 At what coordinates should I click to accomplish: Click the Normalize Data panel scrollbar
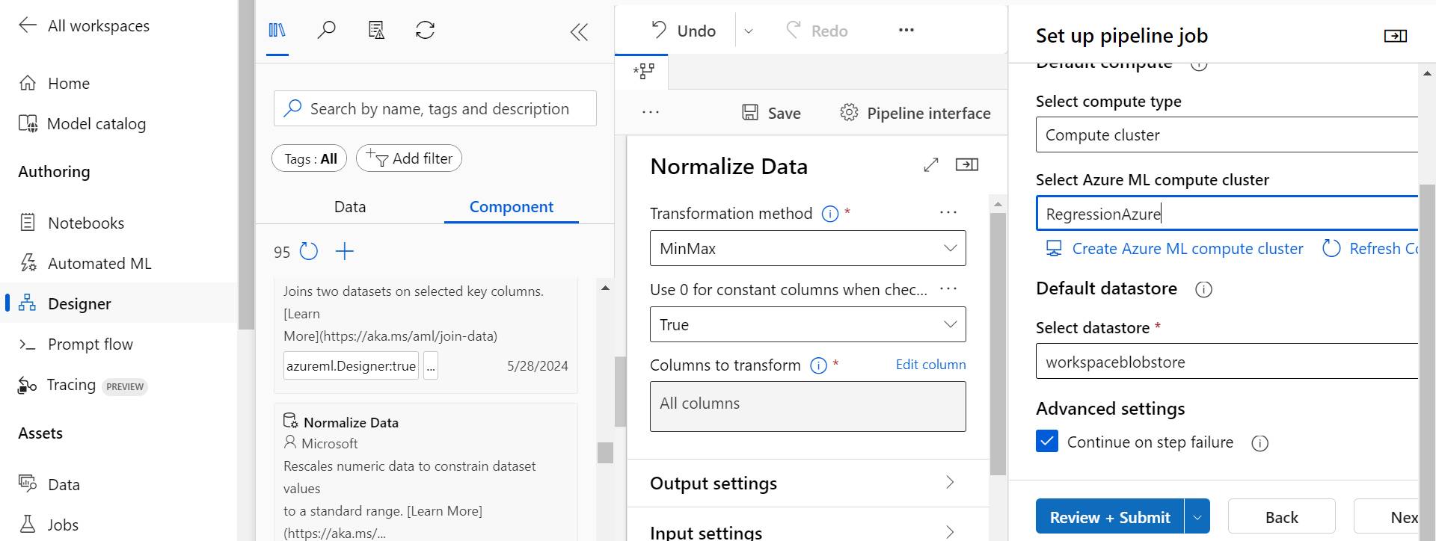tap(998, 344)
